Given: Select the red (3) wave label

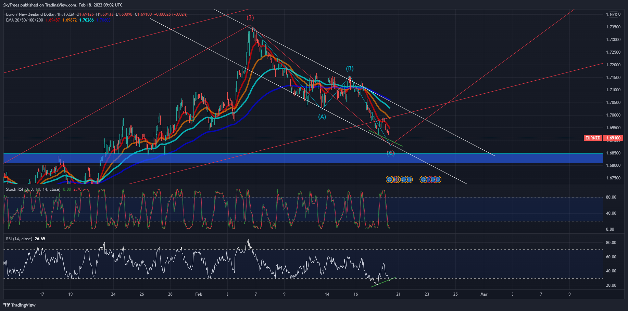Looking at the screenshot, I should pos(250,17).
